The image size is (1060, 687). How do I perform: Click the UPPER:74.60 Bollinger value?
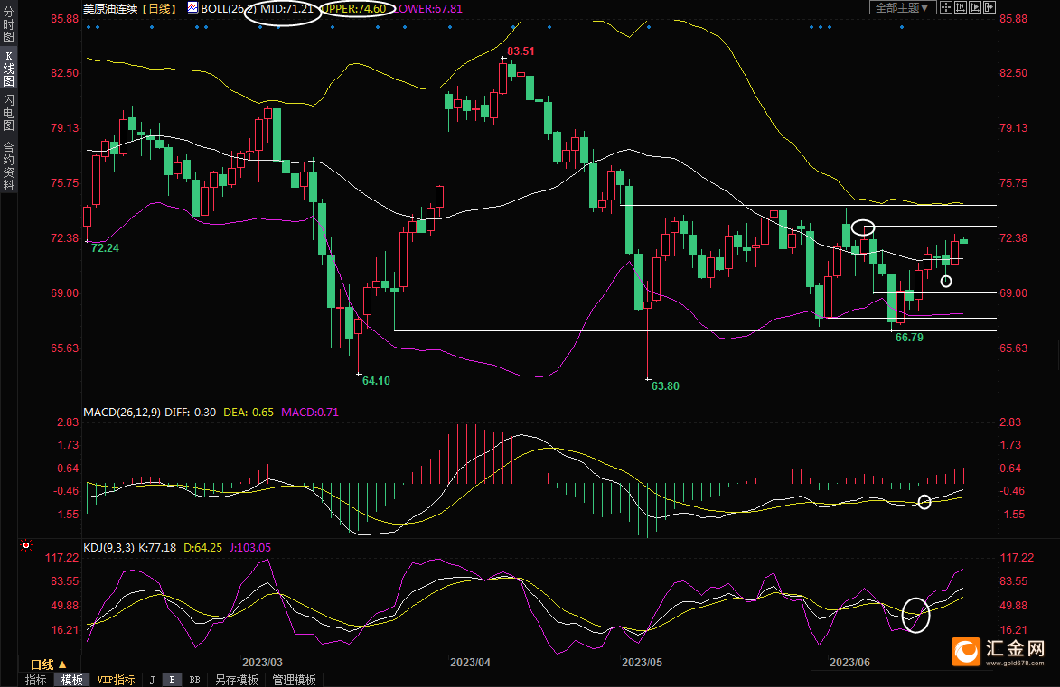tap(353, 9)
